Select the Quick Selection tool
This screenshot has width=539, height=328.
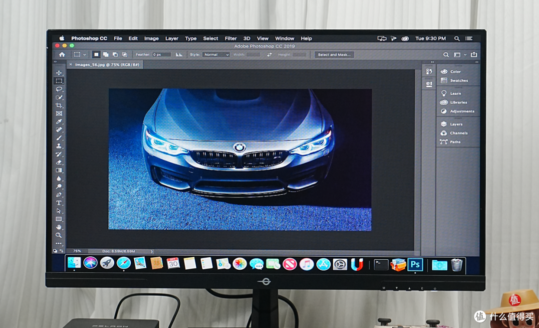[59, 98]
